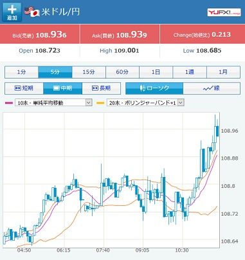Select the 1分 timeframe tab
Screen dimensions: 245x260
click(21, 72)
